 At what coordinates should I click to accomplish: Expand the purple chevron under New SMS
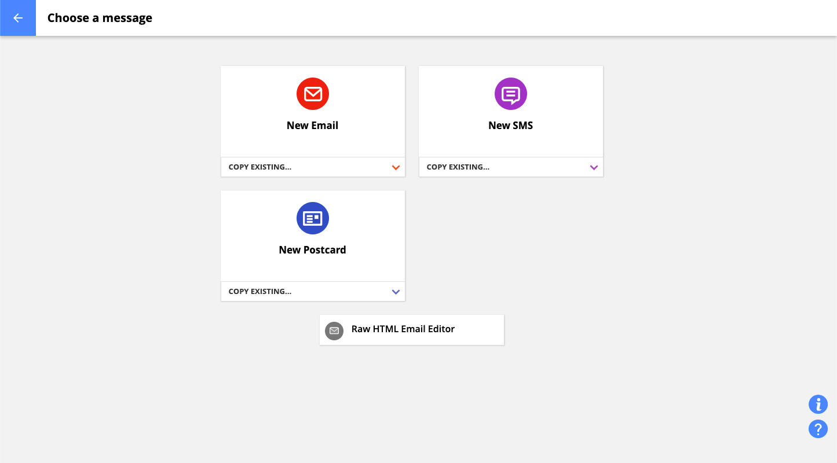coord(594,167)
